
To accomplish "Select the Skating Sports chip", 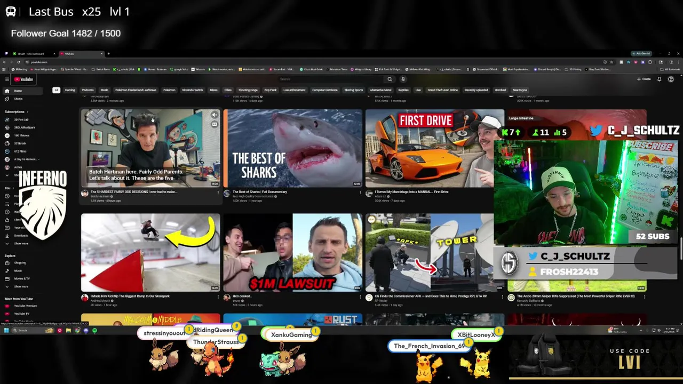I will click(x=354, y=90).
